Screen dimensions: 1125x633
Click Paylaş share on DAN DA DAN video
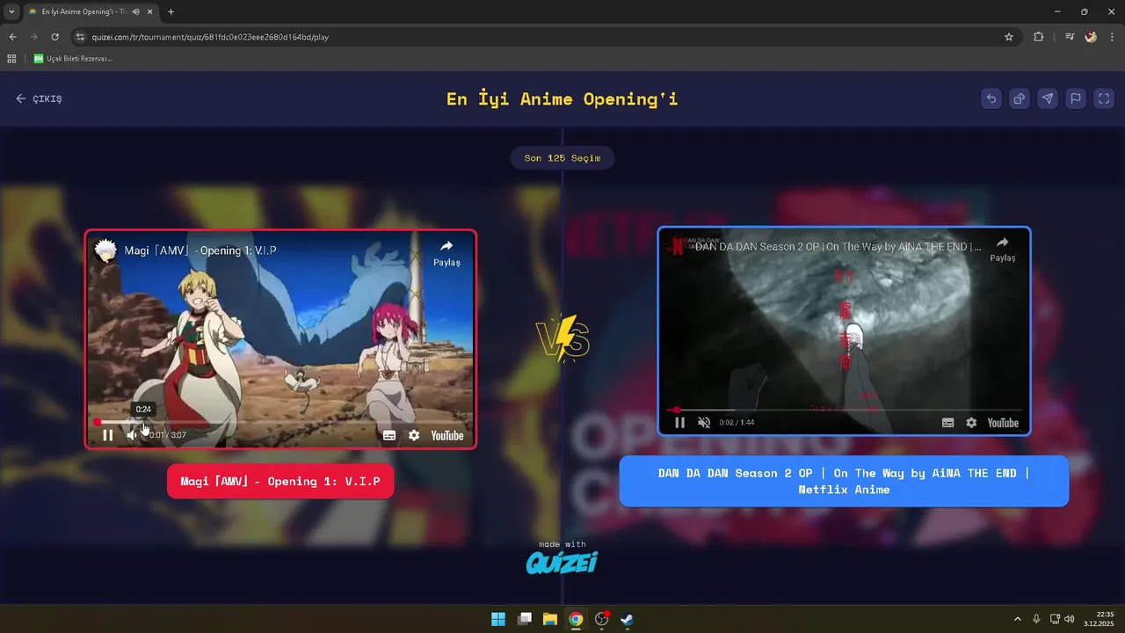1003,249
